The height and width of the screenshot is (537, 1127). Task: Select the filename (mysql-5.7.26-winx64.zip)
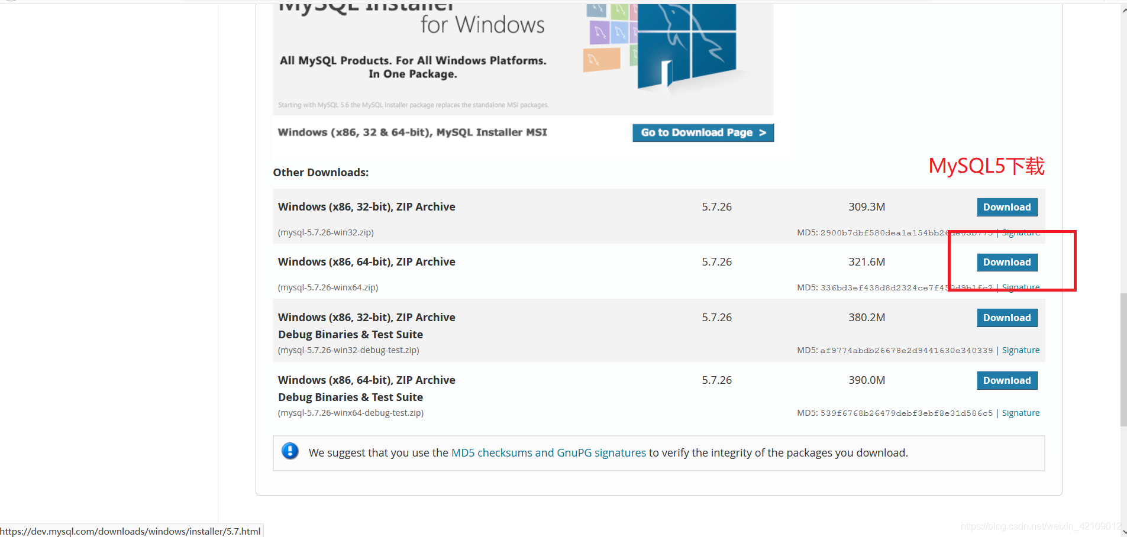tap(328, 287)
